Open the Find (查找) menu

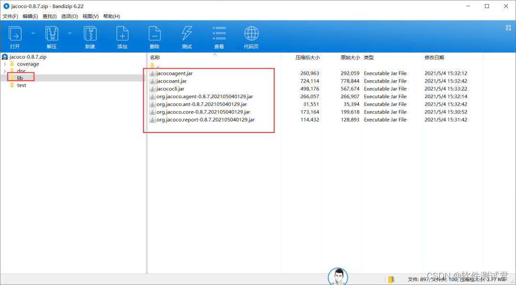[49, 16]
